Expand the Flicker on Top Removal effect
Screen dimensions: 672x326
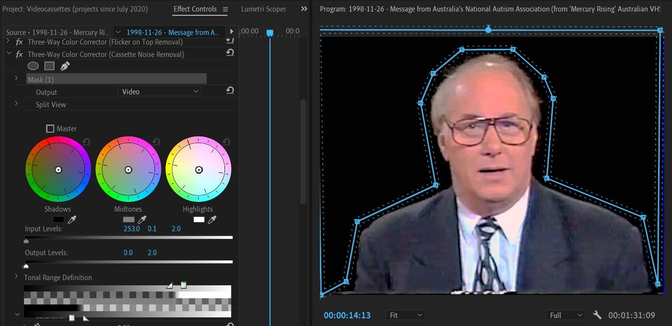point(9,42)
